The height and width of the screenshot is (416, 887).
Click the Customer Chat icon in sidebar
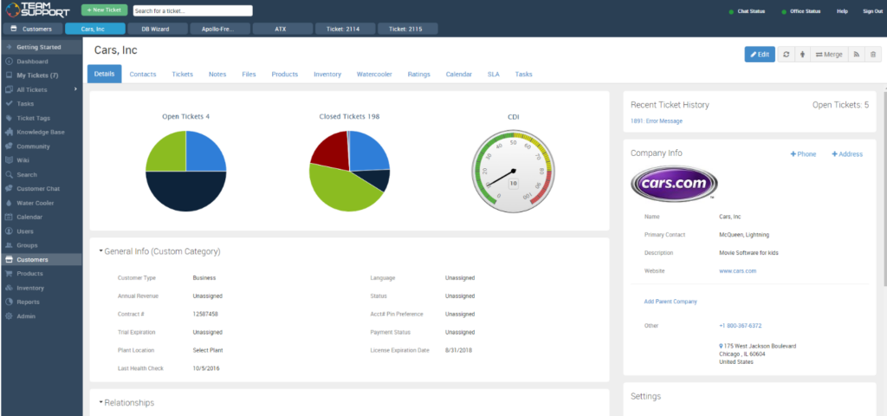pos(9,188)
